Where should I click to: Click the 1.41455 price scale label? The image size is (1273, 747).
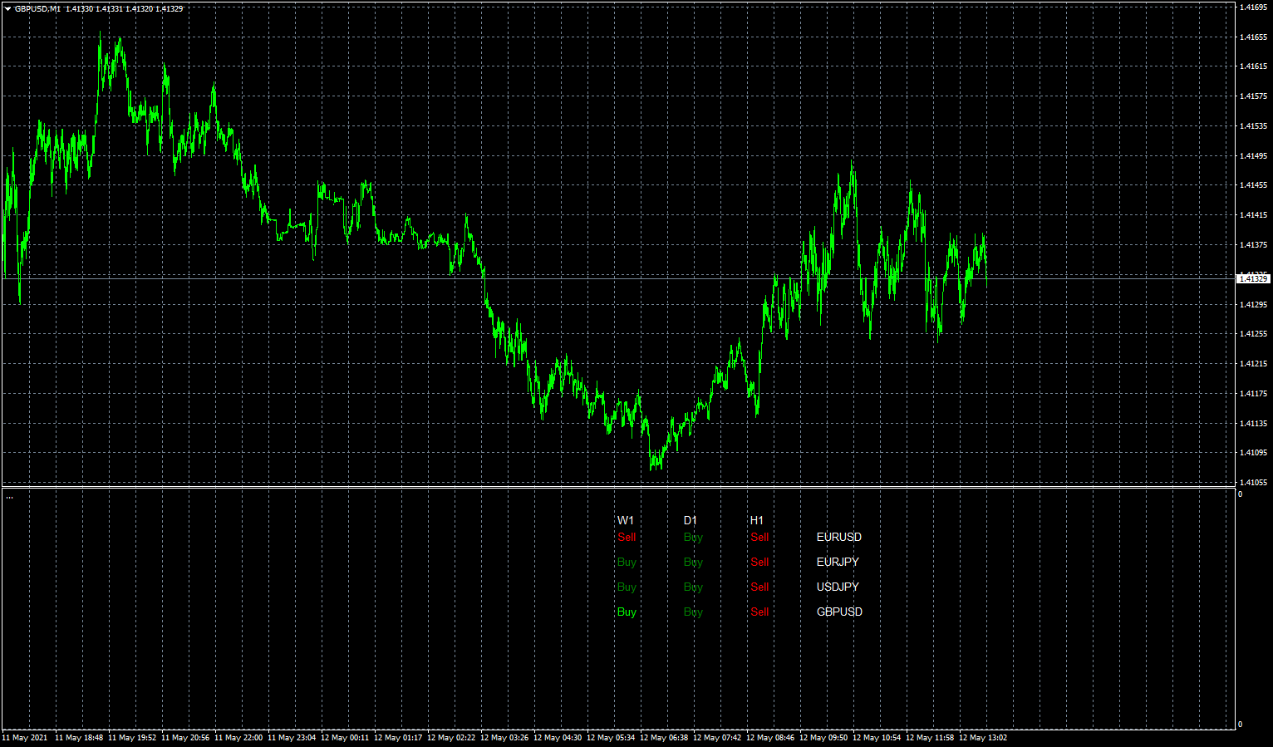coord(1253,184)
